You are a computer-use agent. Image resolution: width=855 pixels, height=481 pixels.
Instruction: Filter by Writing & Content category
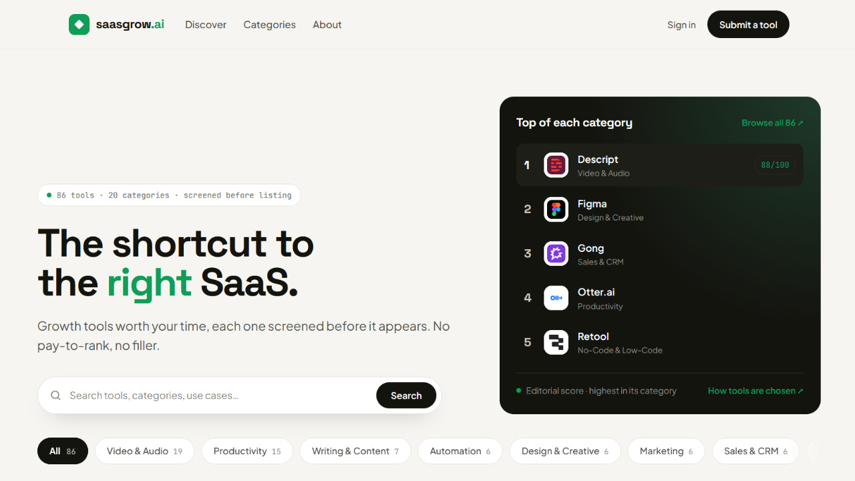[355, 451]
